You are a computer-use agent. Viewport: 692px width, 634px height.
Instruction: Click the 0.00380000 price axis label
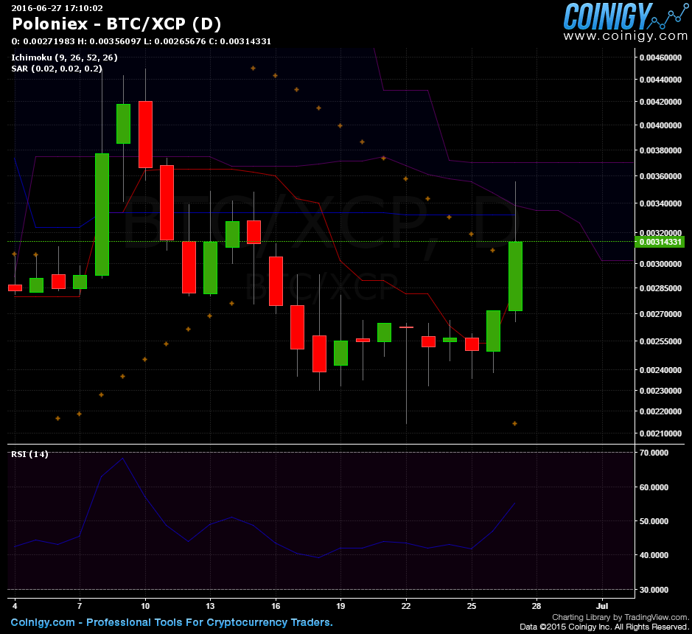point(660,150)
